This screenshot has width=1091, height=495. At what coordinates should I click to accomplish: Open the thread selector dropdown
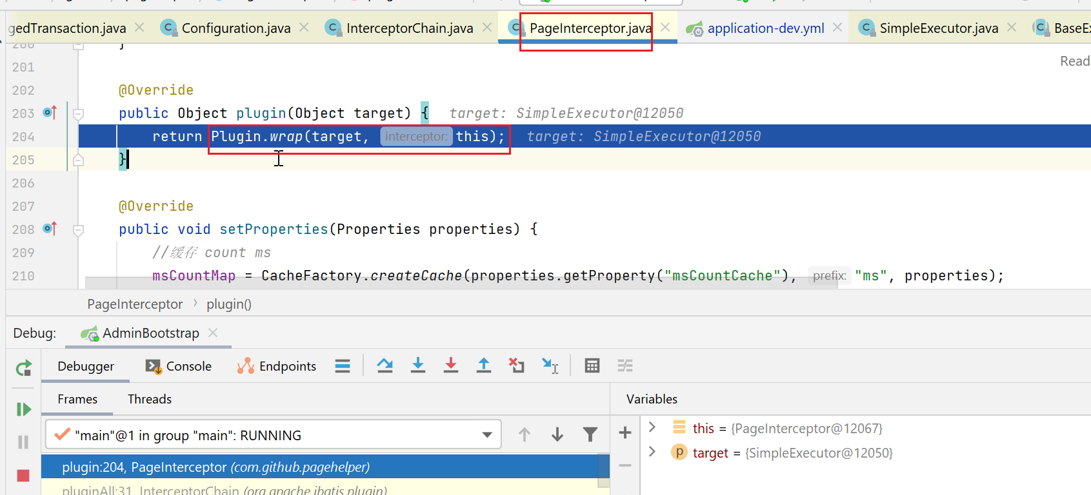click(487, 435)
